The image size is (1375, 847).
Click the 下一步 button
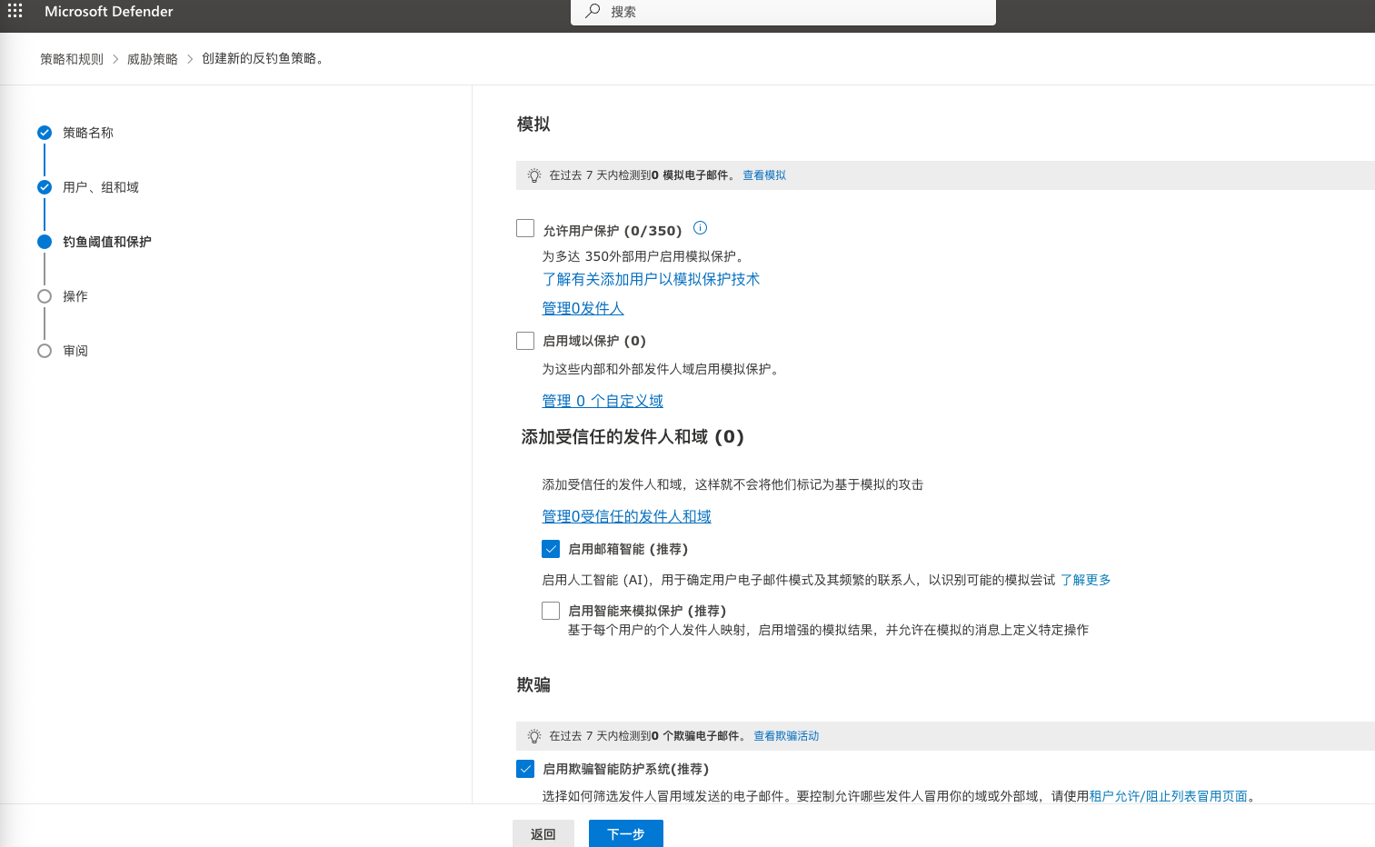pos(626,833)
